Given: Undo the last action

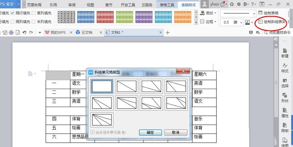Looking at the screenshot, I should (x=25, y=33).
